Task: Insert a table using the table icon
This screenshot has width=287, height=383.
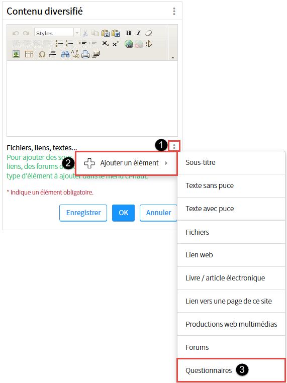Action: (29, 54)
